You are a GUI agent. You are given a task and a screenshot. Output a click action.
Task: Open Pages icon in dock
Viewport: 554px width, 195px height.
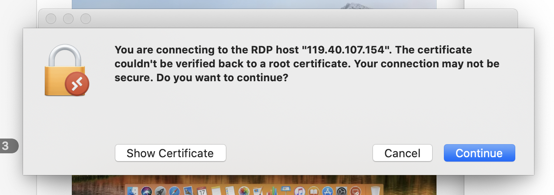click(x=258, y=191)
